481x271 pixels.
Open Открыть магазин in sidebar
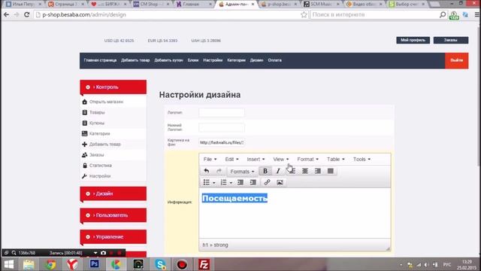pos(106,102)
